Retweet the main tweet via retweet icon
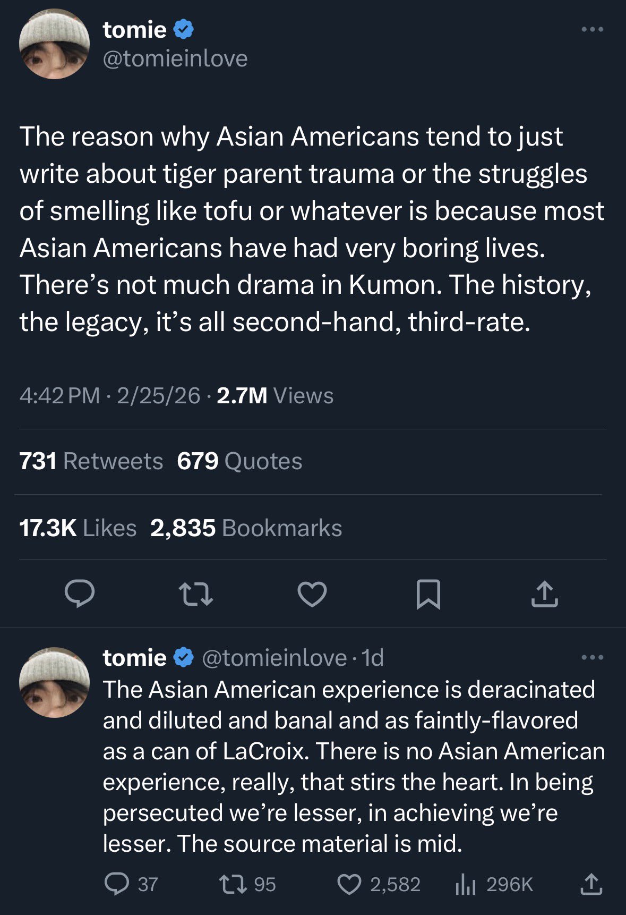 (x=196, y=594)
